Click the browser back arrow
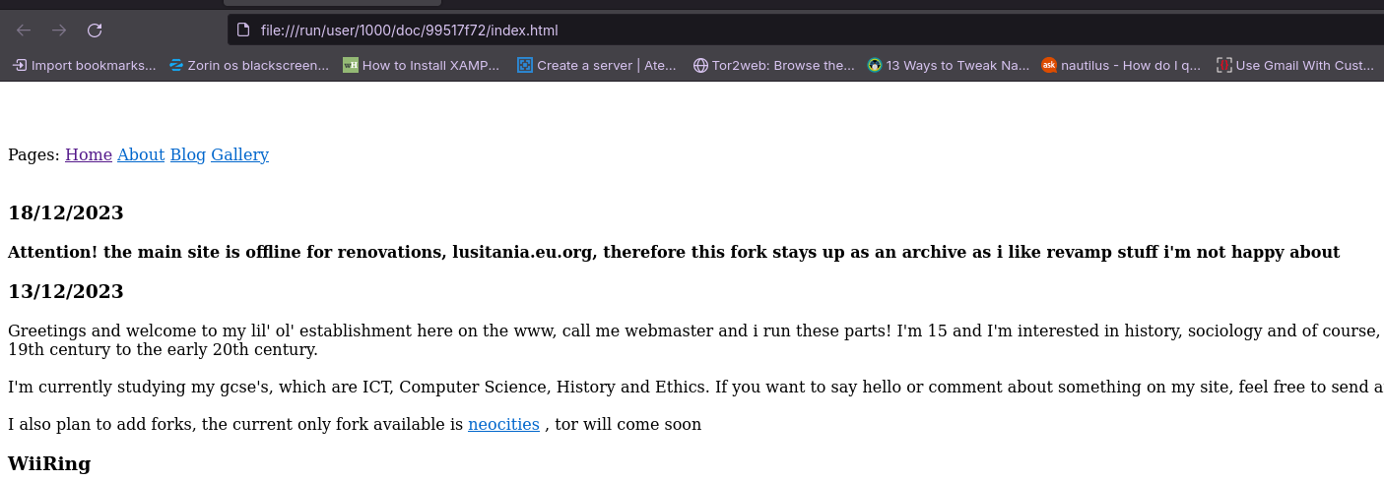 pyautogui.click(x=24, y=30)
